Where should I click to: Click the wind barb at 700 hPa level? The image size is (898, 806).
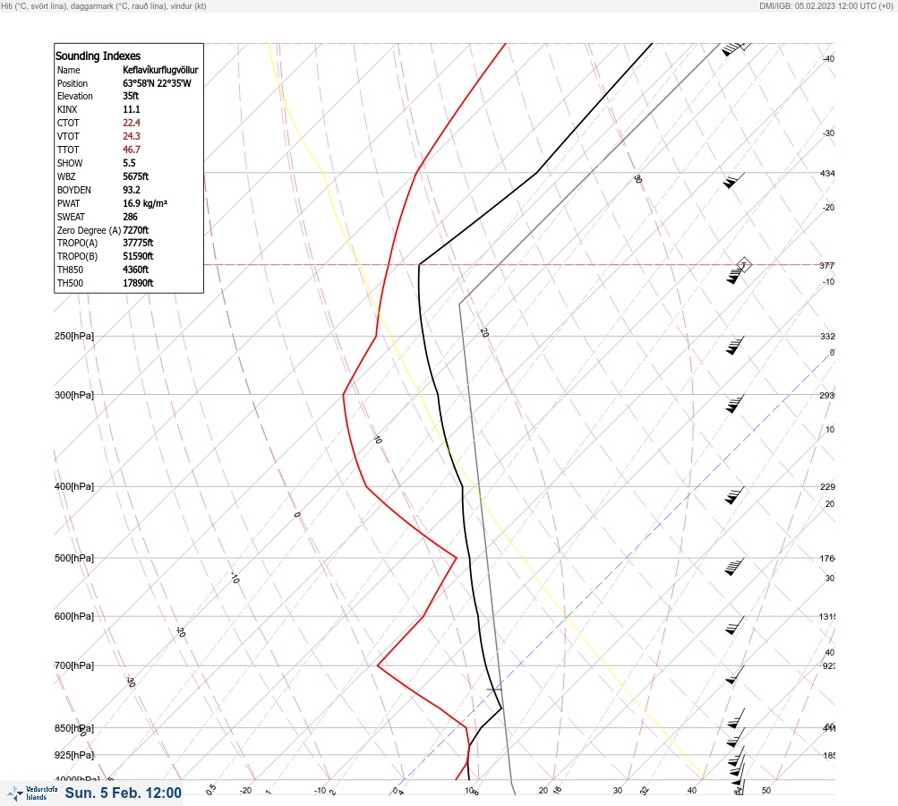(x=735, y=675)
